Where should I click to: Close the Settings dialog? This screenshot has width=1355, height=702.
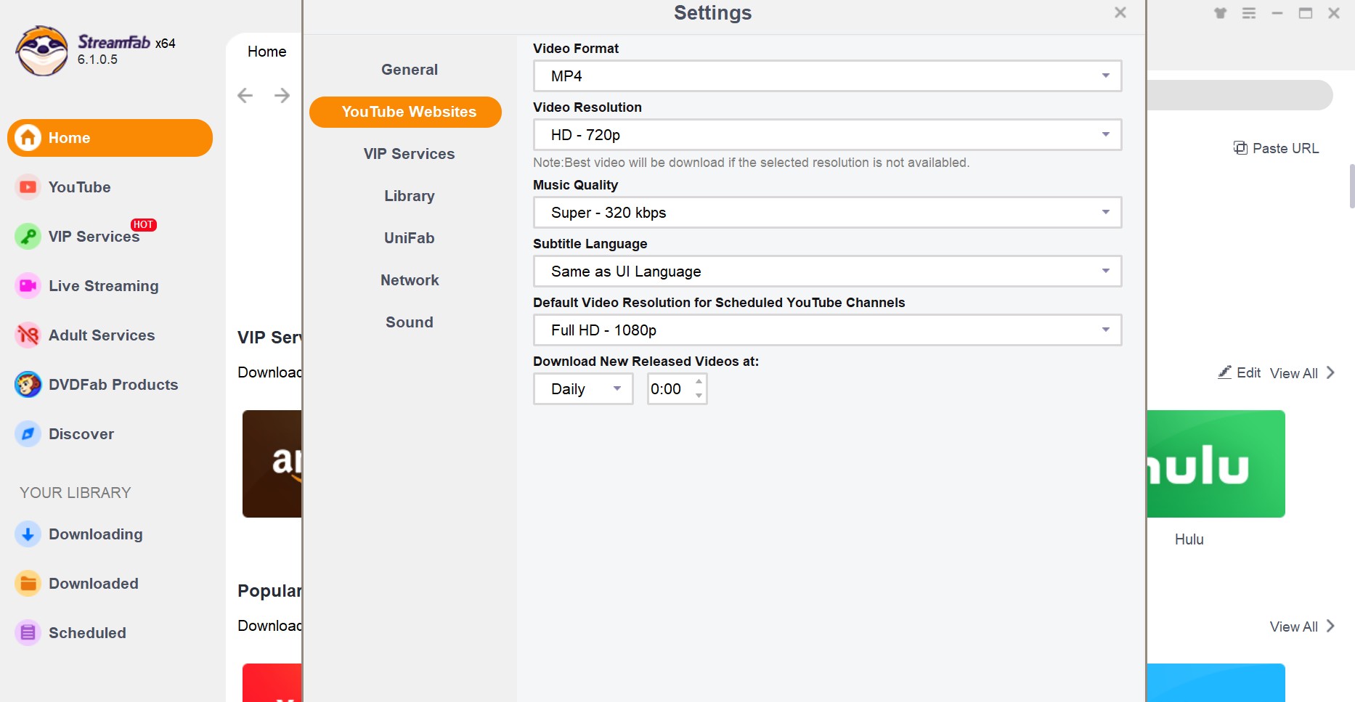tap(1120, 12)
